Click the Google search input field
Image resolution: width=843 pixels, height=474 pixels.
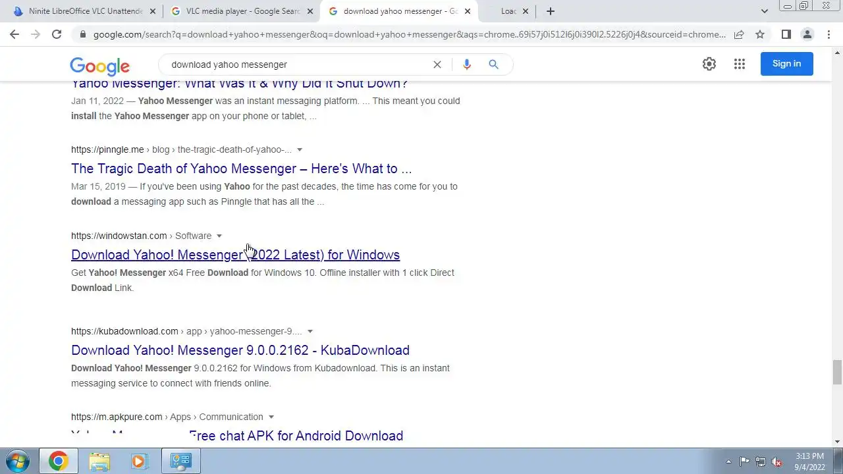(x=296, y=65)
